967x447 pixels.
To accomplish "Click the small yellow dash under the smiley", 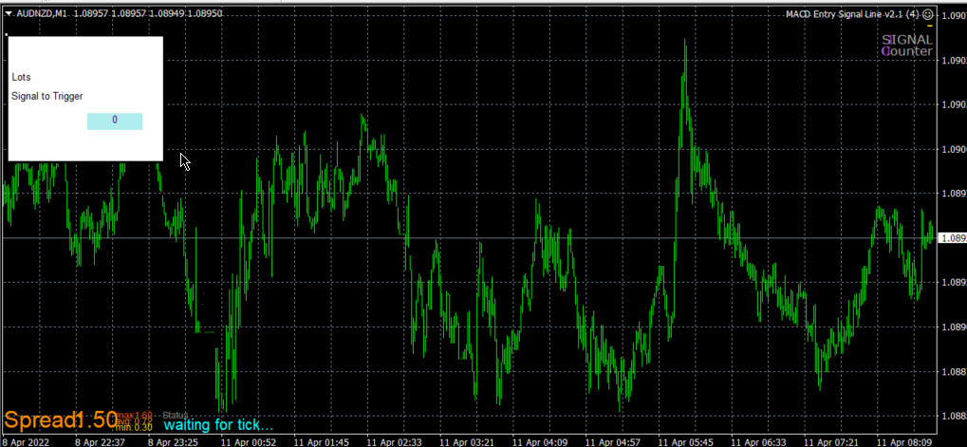I will pyautogui.click(x=929, y=26).
